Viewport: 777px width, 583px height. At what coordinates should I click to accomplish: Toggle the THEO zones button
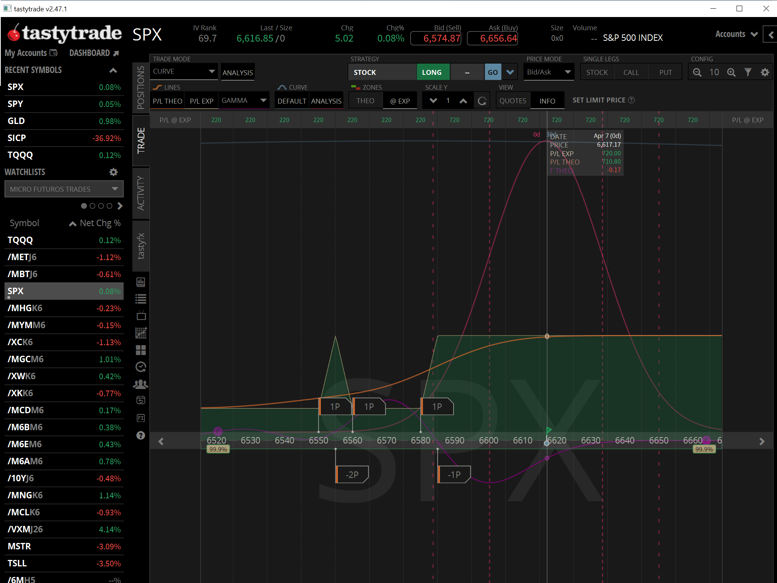click(x=365, y=101)
